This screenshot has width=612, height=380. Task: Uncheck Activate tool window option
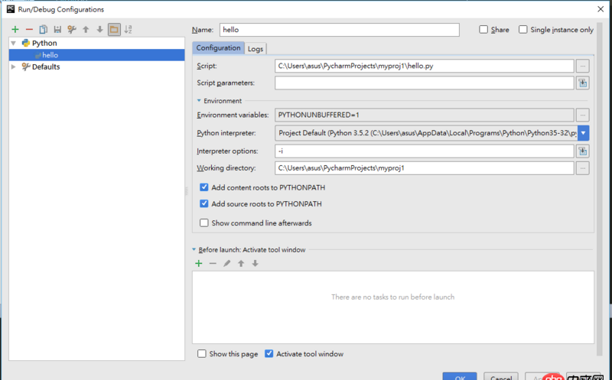pyautogui.click(x=269, y=354)
